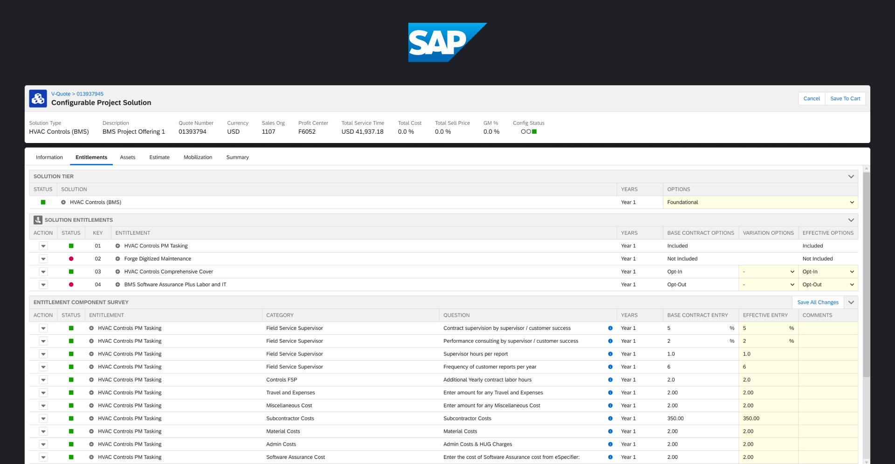895x464 pixels.
Task: Click the plus icon beside entitlement 01 HVAC Controls PM Tasking
Action: pos(117,246)
